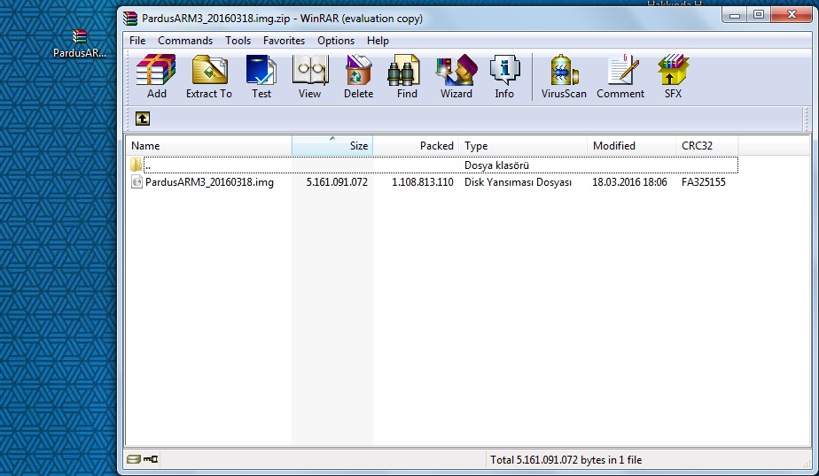Show archive Info
The height and width of the screenshot is (476, 819).
[x=504, y=76]
